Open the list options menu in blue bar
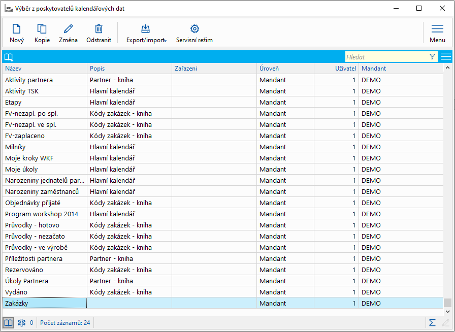 pyautogui.click(x=445, y=57)
